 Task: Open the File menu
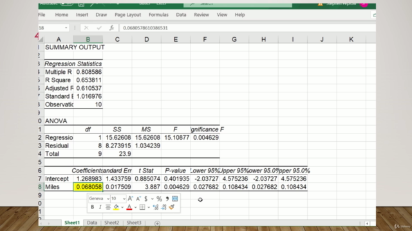42,15
